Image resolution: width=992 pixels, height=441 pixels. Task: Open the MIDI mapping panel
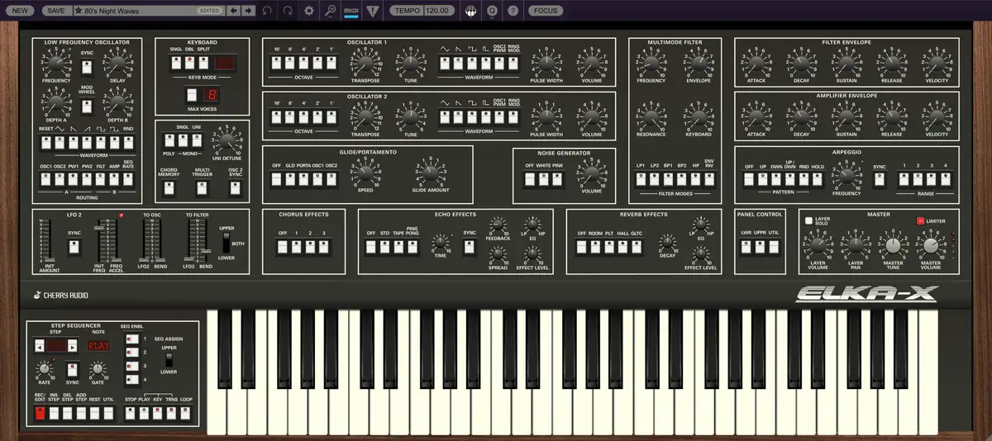(x=351, y=11)
